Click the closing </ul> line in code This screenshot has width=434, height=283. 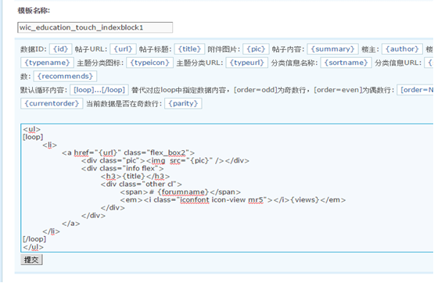(33, 247)
